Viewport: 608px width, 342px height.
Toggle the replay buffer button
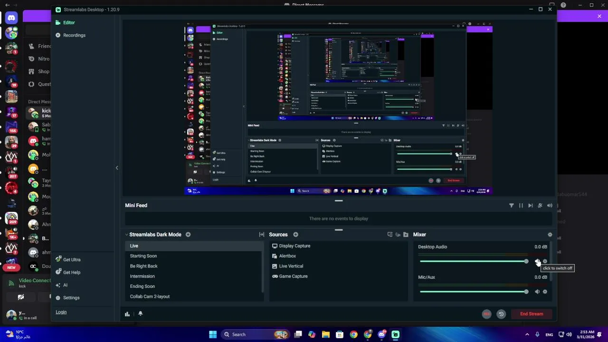click(501, 314)
